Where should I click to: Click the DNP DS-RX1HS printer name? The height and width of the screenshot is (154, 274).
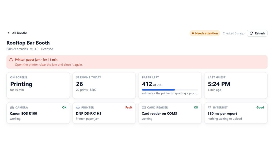pos(89,113)
